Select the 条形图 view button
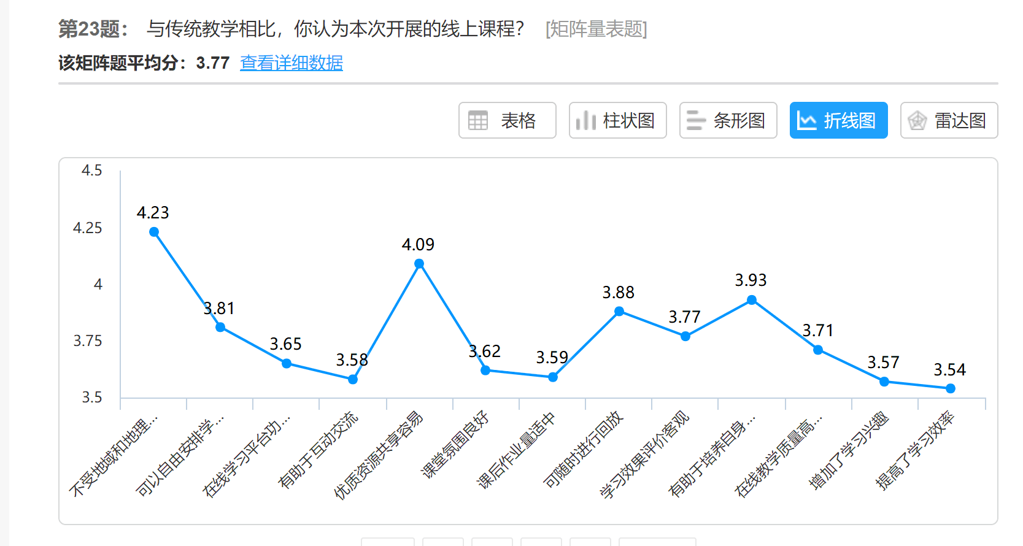Screen dimensions: 1023x546 tap(728, 120)
